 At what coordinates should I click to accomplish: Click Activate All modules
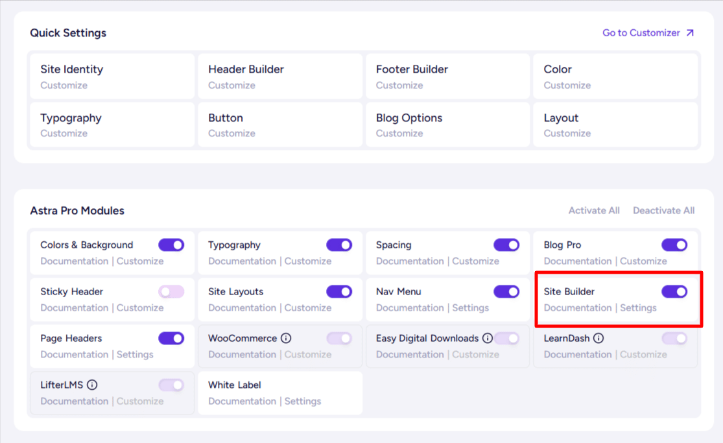594,210
